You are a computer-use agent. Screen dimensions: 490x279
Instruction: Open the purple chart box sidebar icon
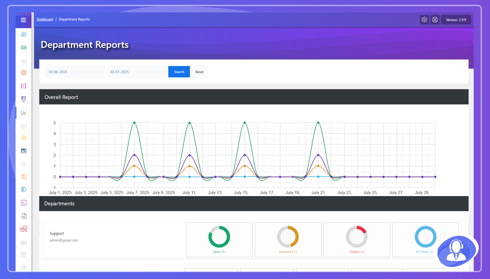pyautogui.click(x=24, y=203)
